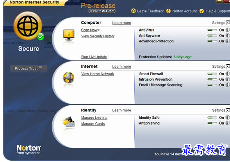Open Help & Support menu
Image resolution: width=230 pixels, height=162 pixels.
tap(218, 11)
